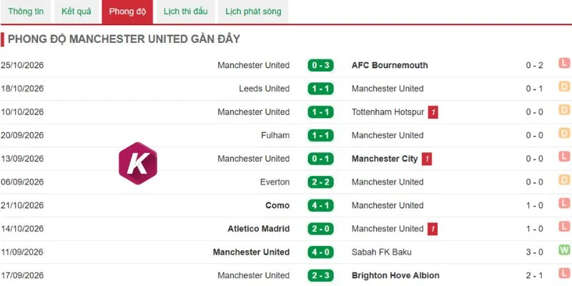Image resolution: width=572 pixels, height=286 pixels.
Task: Click the L badge for Como match
Action: tap(564, 203)
